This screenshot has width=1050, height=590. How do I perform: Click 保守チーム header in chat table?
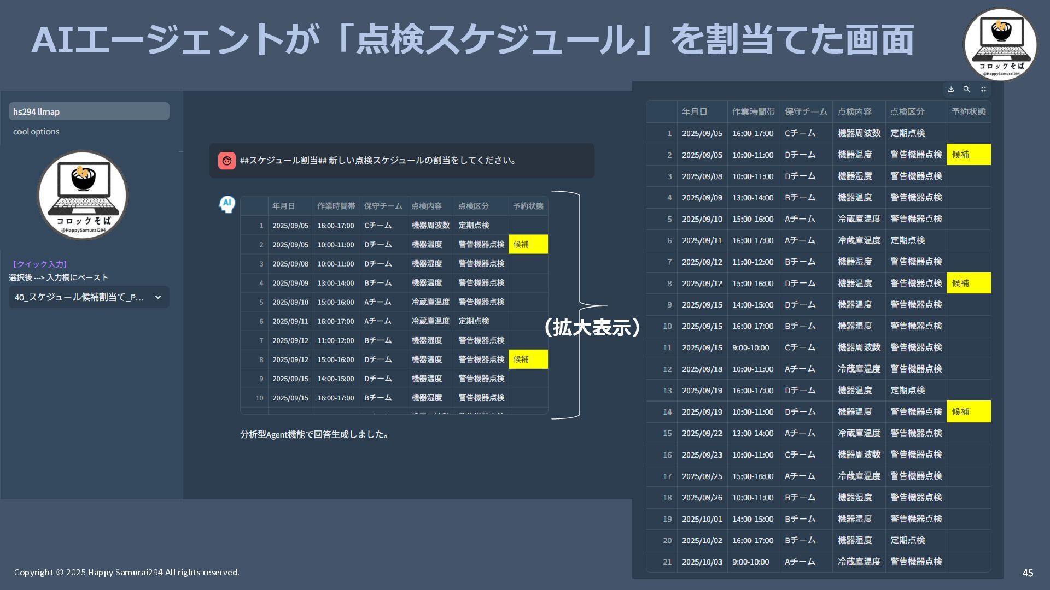tap(383, 206)
